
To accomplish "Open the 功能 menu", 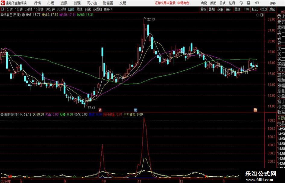I will pyautogui.click(x=204, y=3).
